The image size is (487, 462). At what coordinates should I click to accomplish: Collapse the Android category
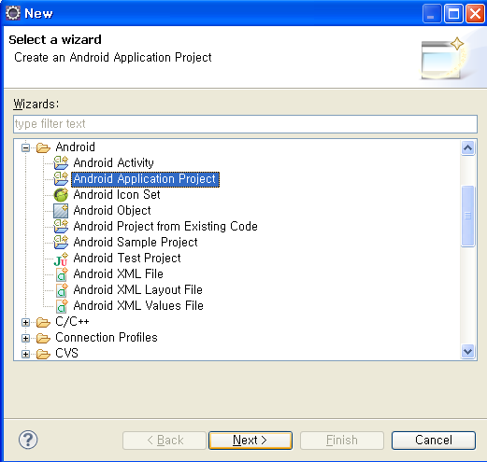(x=26, y=147)
